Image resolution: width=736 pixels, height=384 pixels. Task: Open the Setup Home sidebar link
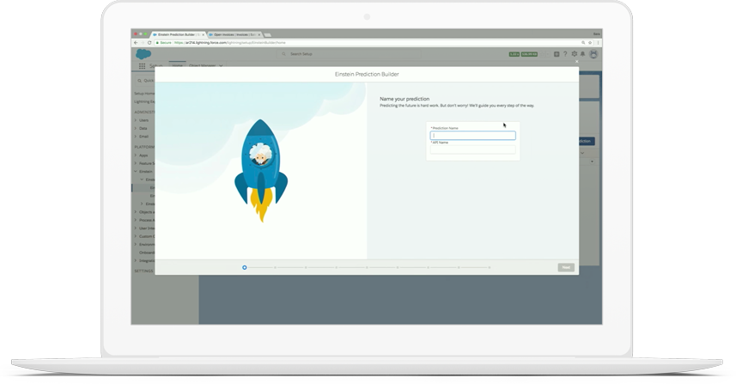click(x=144, y=94)
